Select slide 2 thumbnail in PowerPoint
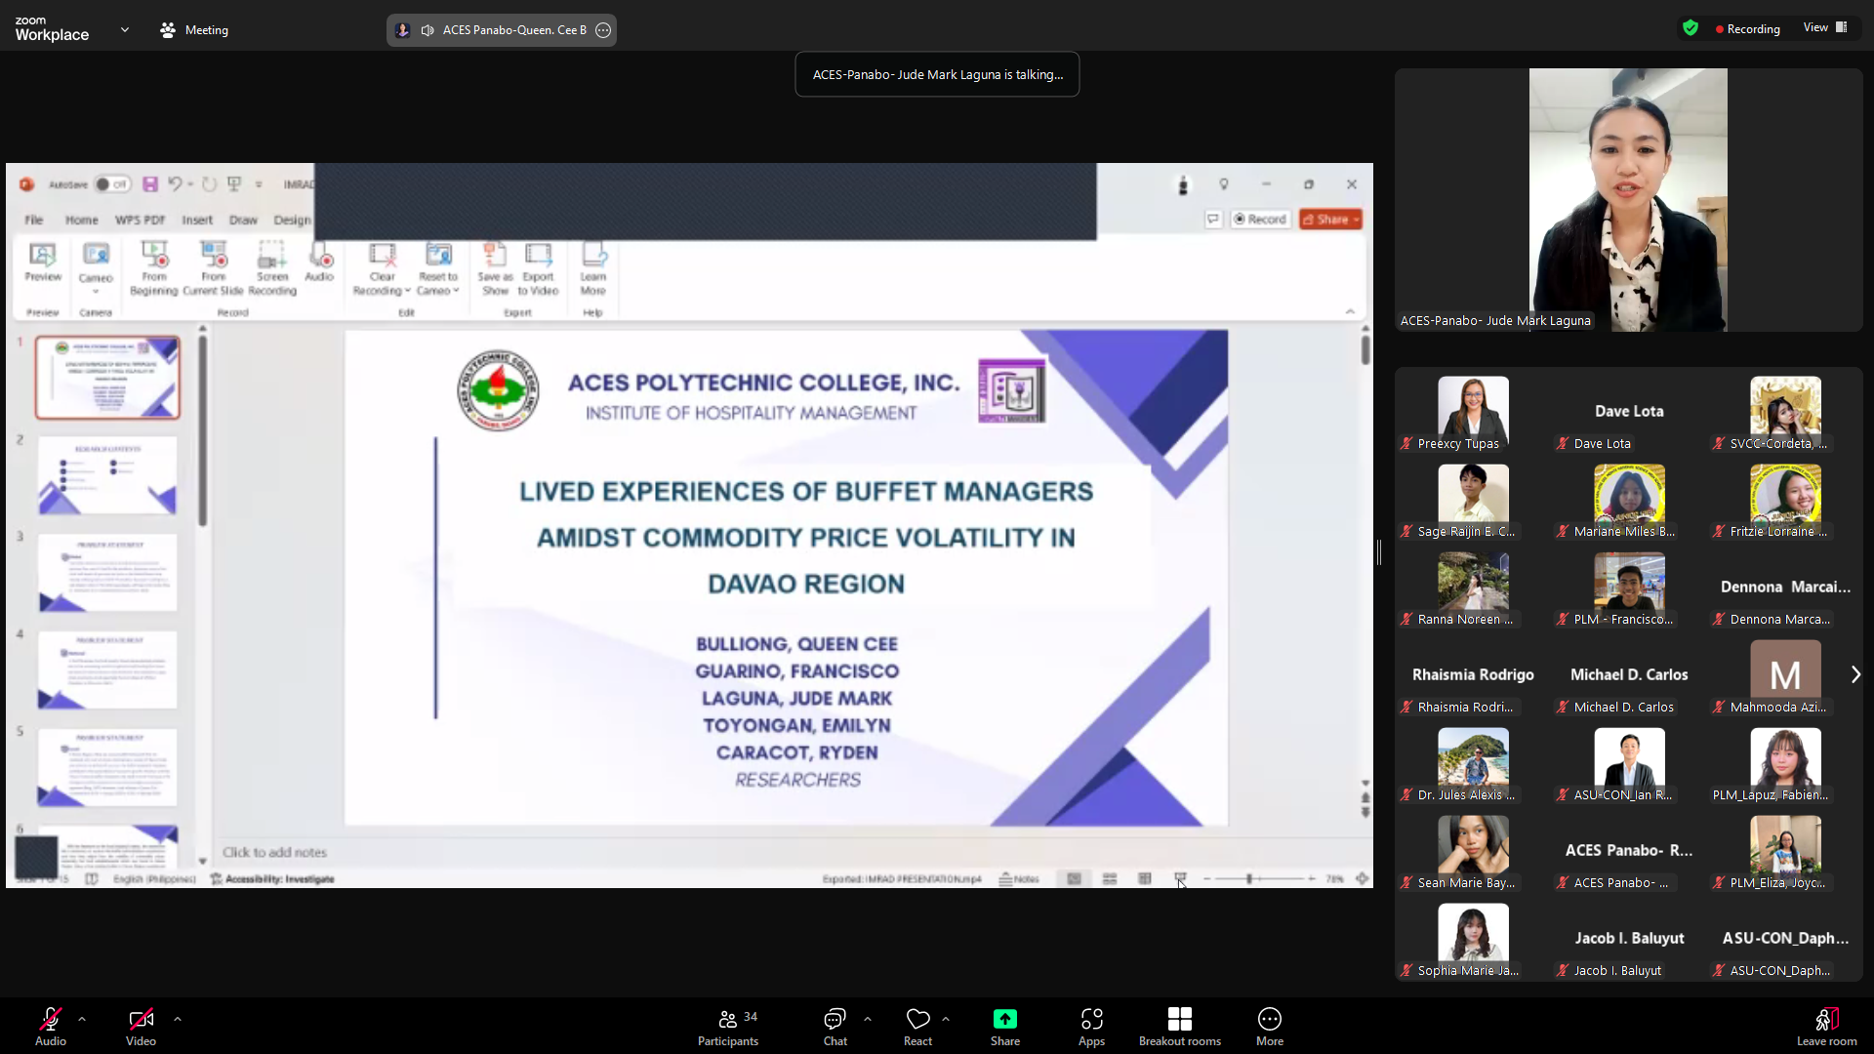The width and height of the screenshot is (1874, 1054). (107, 475)
